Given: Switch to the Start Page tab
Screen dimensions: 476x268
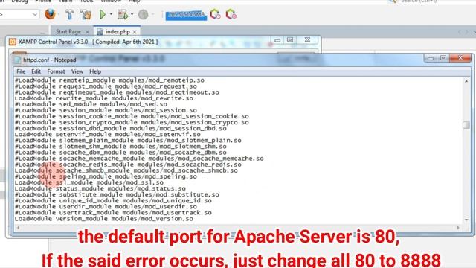Looking at the screenshot, I should pos(68,31).
